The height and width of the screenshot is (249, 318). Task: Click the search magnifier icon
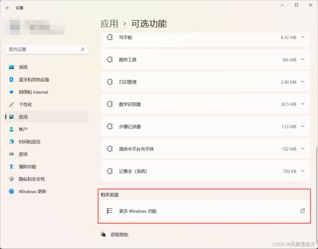83,49
